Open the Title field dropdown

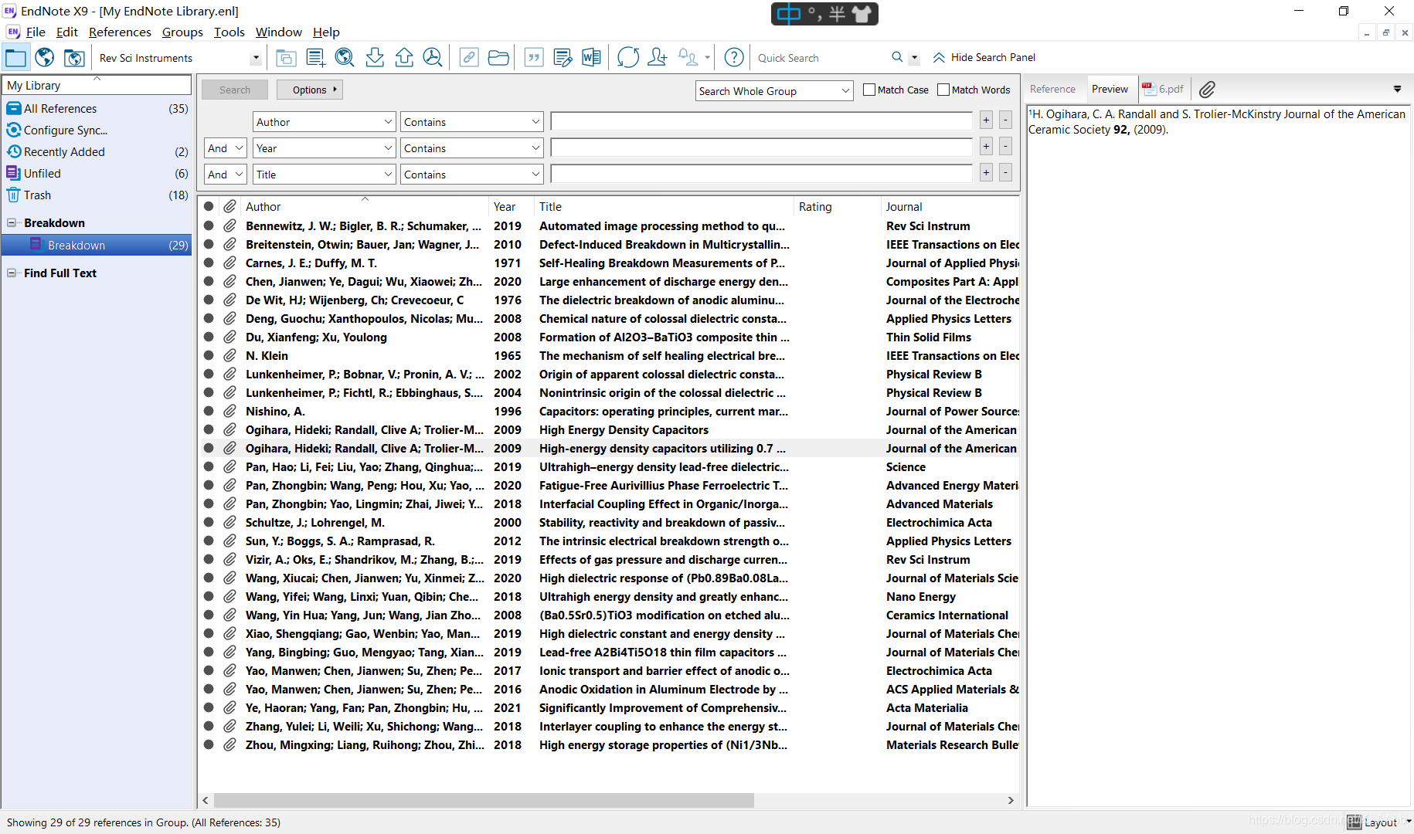pyautogui.click(x=324, y=175)
